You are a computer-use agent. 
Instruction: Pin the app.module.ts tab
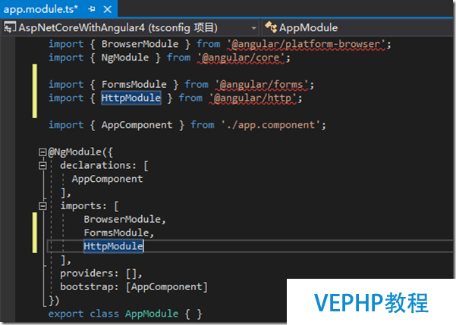pyautogui.click(x=92, y=9)
